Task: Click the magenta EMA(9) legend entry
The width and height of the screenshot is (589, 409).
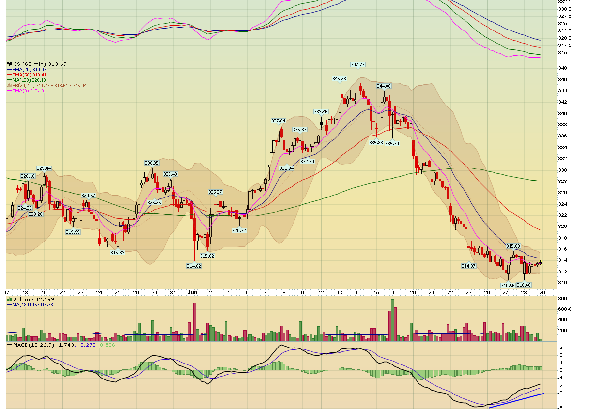Action: (x=24, y=91)
